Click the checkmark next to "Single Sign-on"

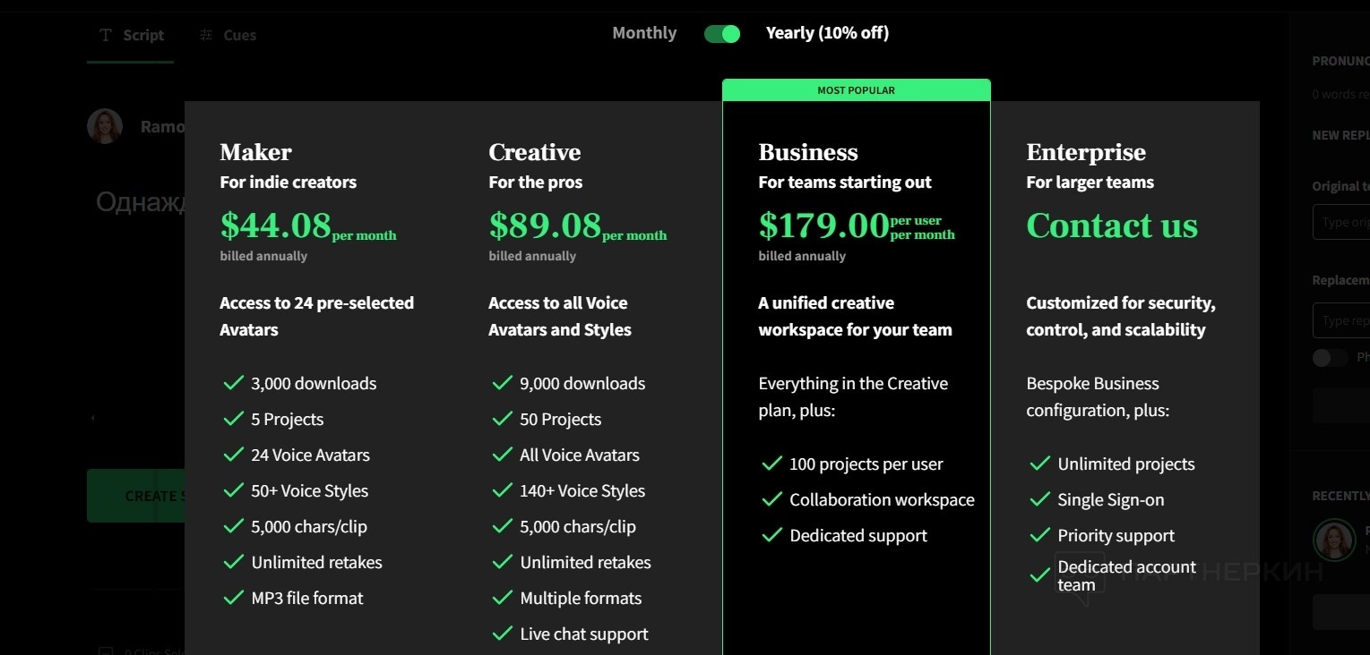(1039, 499)
